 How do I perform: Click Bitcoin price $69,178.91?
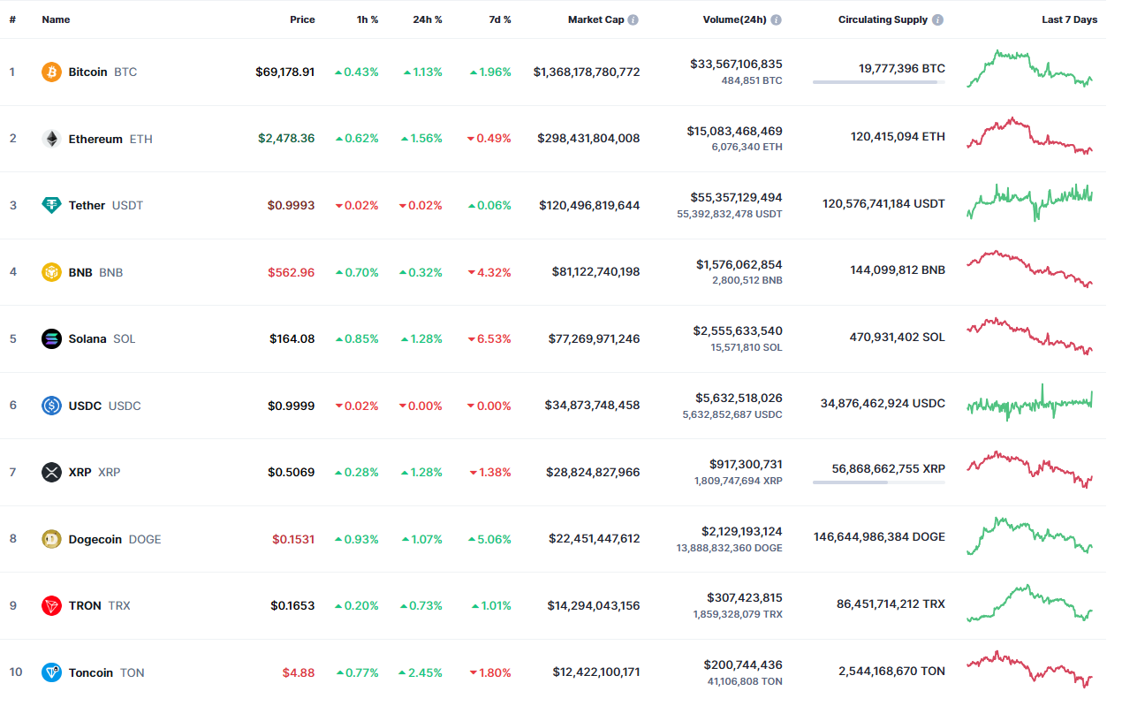(285, 72)
